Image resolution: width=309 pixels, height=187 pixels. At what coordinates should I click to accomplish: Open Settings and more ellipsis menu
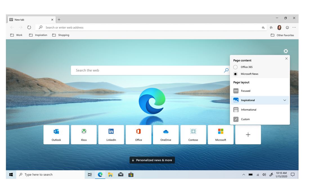click(294, 27)
